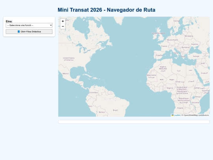213x160 pixels.
Task: Open the 'Selecciona una funció' dropdown
Action: (x=29, y=25)
